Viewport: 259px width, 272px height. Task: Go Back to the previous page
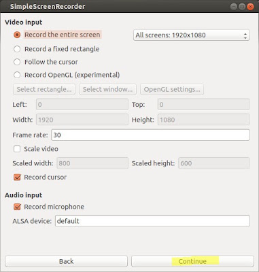click(66, 261)
